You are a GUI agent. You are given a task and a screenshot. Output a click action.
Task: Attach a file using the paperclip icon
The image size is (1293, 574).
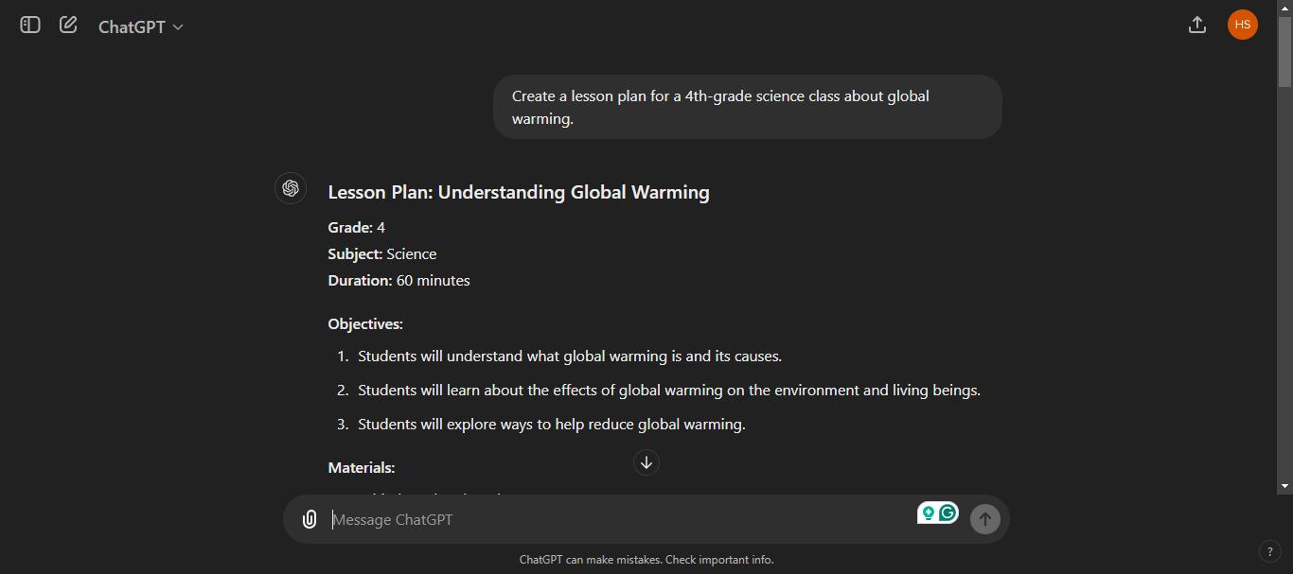(x=310, y=518)
